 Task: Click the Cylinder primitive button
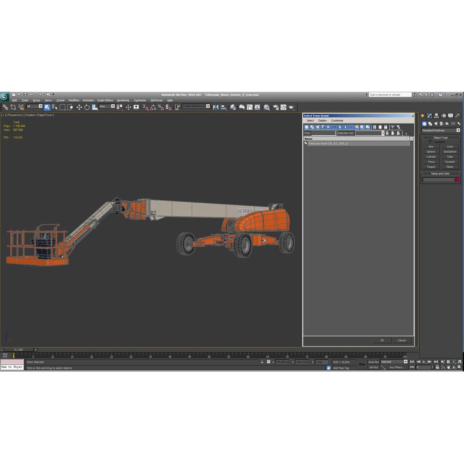(x=431, y=157)
